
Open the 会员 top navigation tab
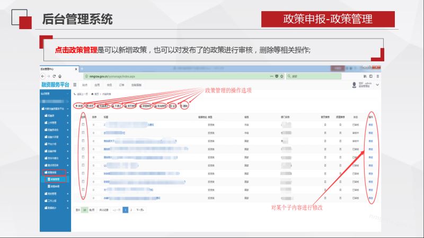pyautogui.click(x=109, y=85)
